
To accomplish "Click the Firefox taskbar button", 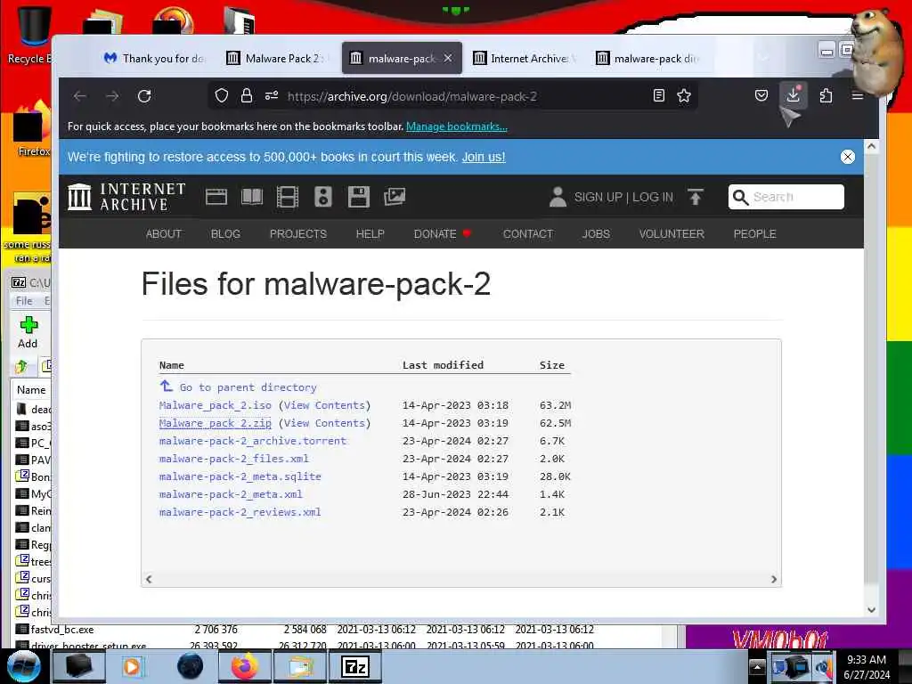I will 244,666.
